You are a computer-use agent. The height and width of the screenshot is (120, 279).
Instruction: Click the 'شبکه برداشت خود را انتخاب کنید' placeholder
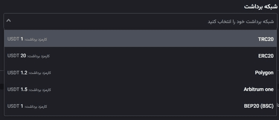241,21
